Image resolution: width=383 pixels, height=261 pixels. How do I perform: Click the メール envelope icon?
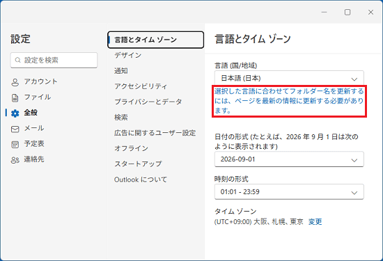[x=15, y=129]
